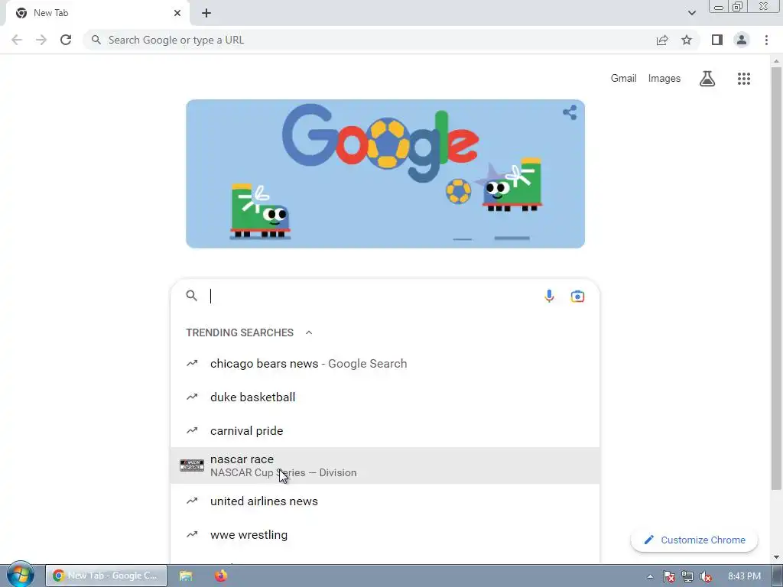This screenshot has height=587, width=783.
Task: Click trending arrow icon beside 'wwe wrestling'
Action: click(192, 534)
